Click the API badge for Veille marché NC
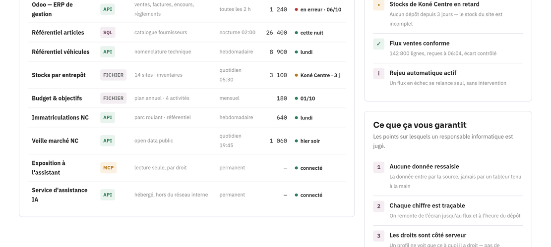This screenshot has width=551, height=247. [108, 141]
